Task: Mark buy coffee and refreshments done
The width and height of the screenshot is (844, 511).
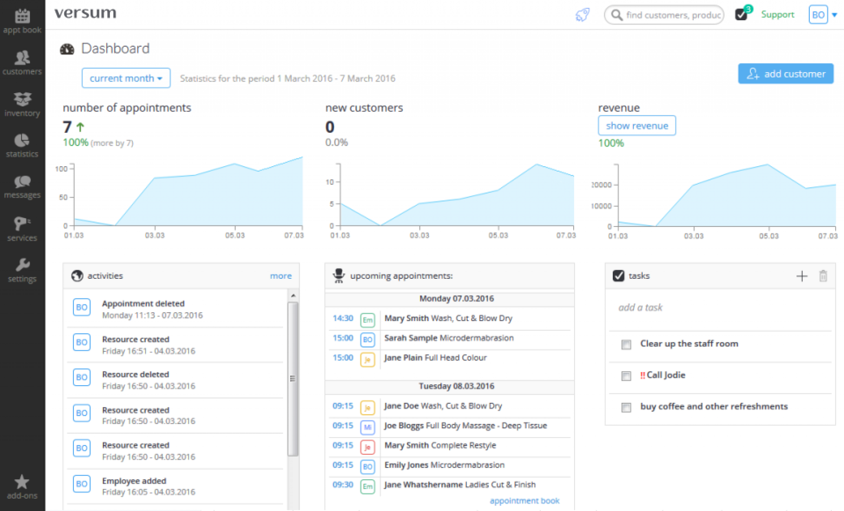Action: click(x=626, y=407)
